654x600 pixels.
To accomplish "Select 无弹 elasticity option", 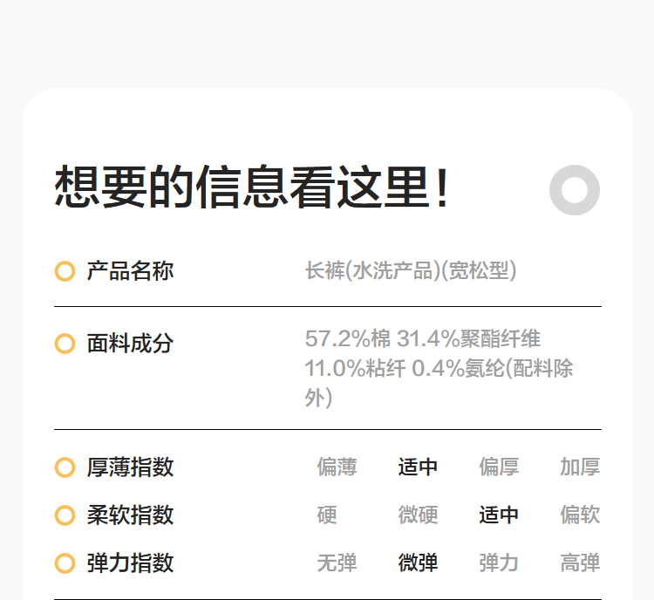I will point(337,563).
